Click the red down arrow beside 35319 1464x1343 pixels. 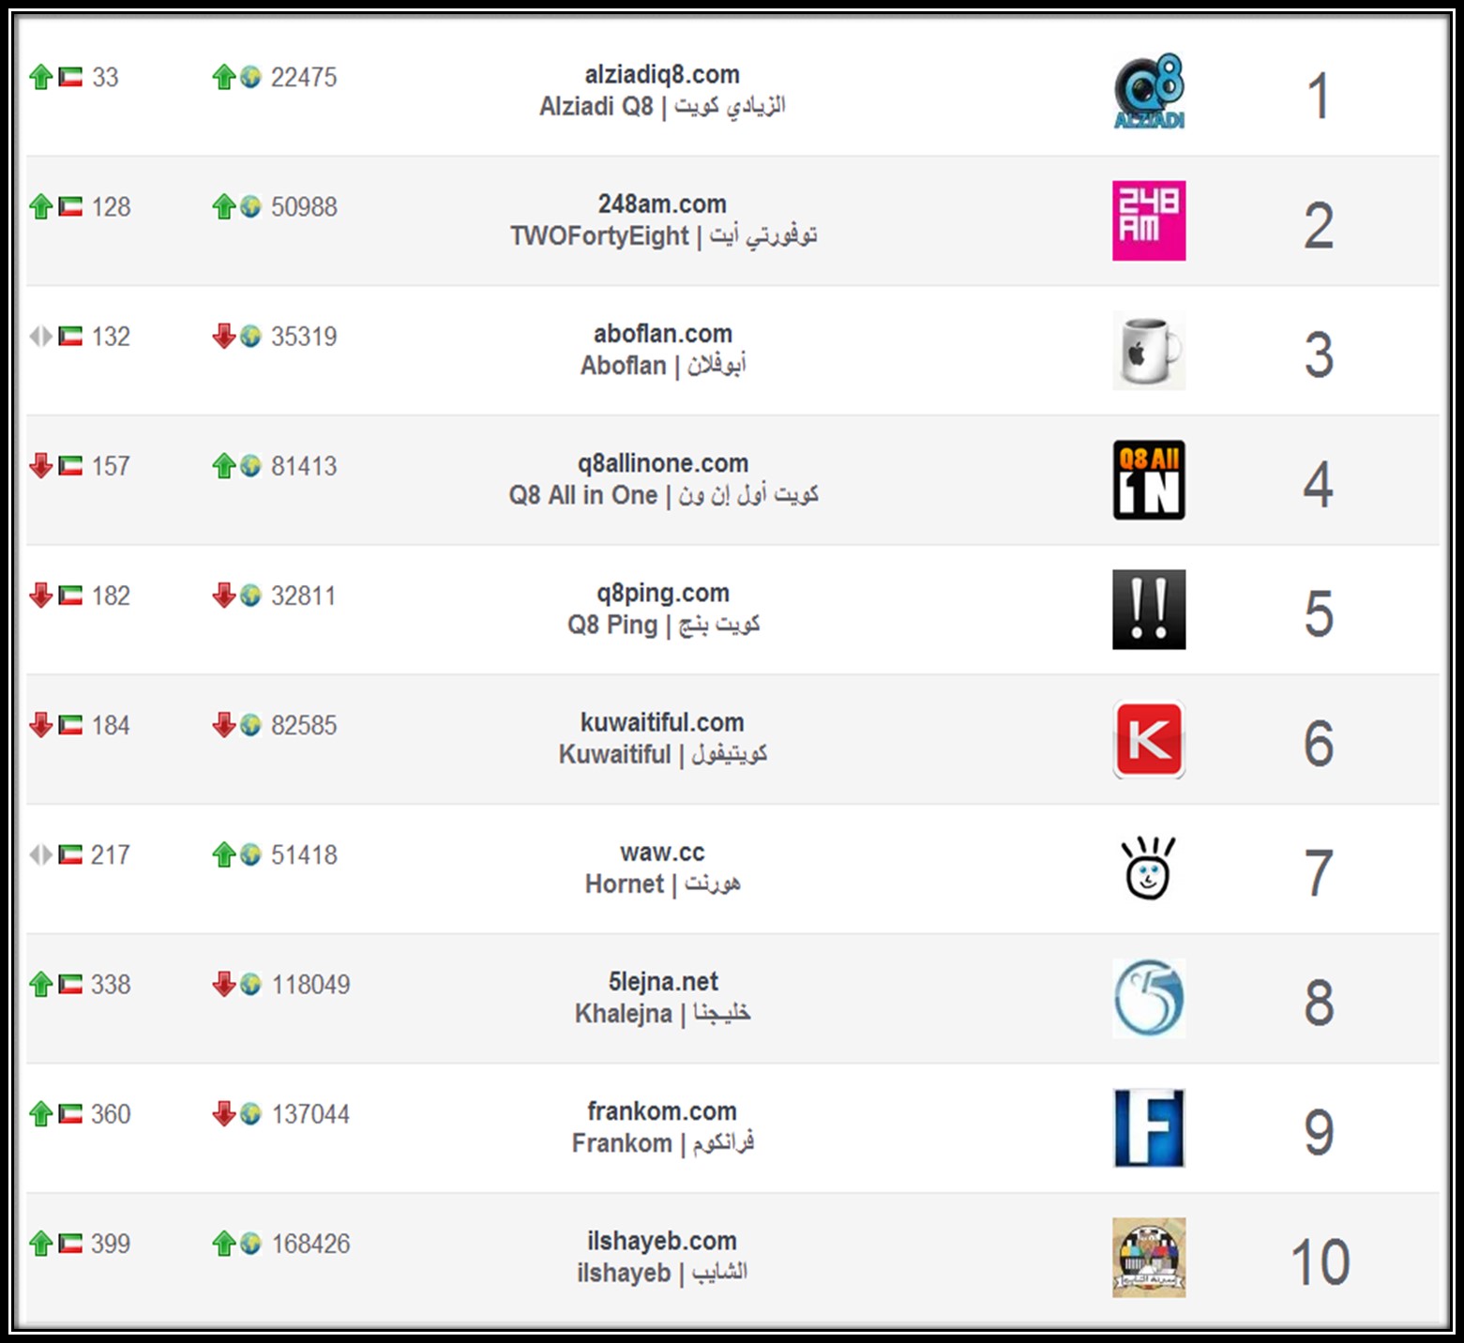pyautogui.click(x=223, y=336)
